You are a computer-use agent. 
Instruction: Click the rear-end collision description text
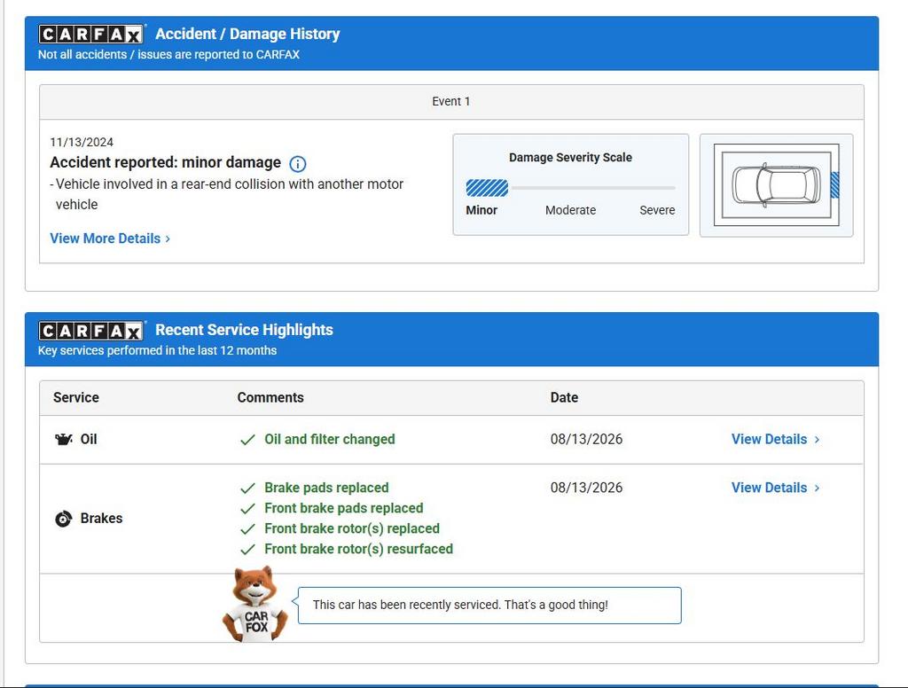pyautogui.click(x=226, y=194)
